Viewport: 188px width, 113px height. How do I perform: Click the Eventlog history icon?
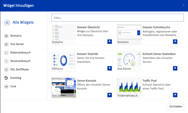6,78
